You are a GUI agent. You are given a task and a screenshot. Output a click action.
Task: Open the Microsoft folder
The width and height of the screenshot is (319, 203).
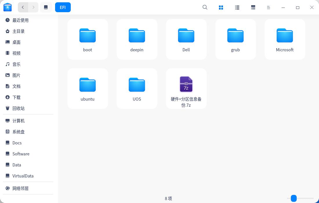285,39
